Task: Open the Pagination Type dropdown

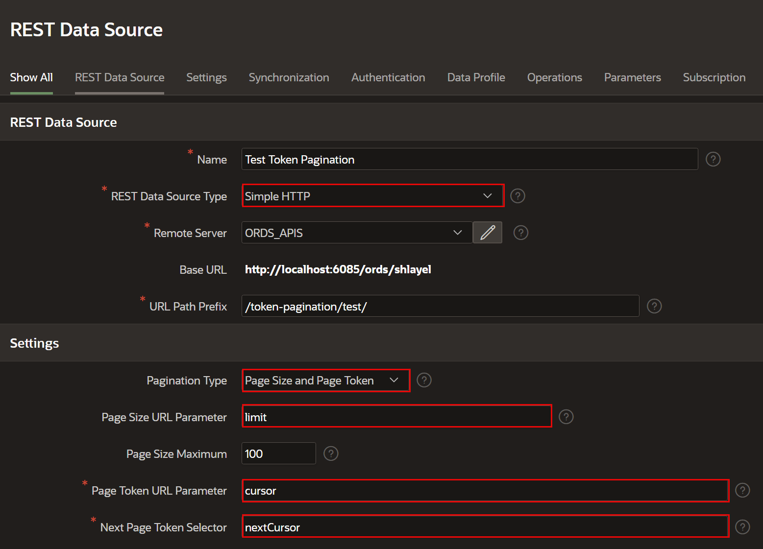Action: 325,381
